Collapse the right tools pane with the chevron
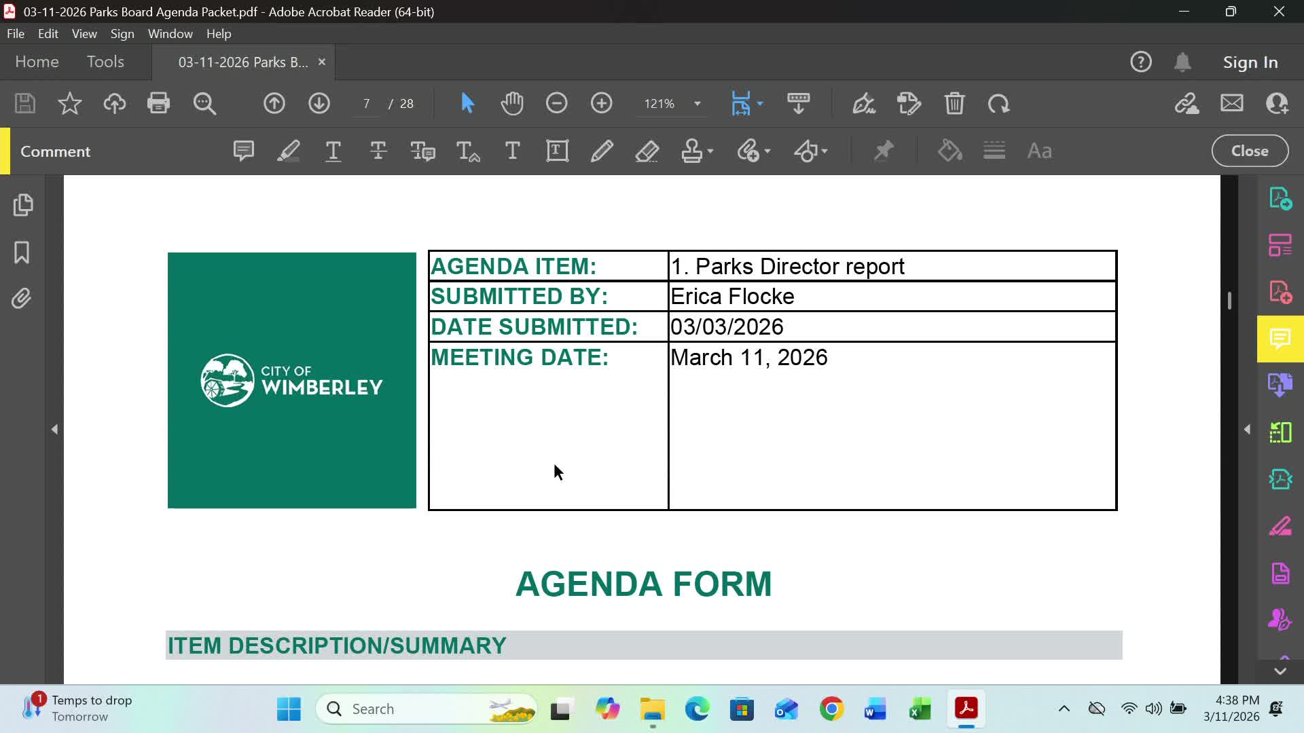 [x=1248, y=429]
